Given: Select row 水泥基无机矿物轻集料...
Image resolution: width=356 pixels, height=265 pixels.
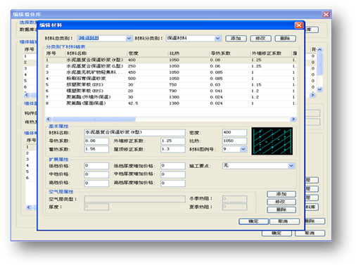Looking at the screenshot, I should click(171, 72).
